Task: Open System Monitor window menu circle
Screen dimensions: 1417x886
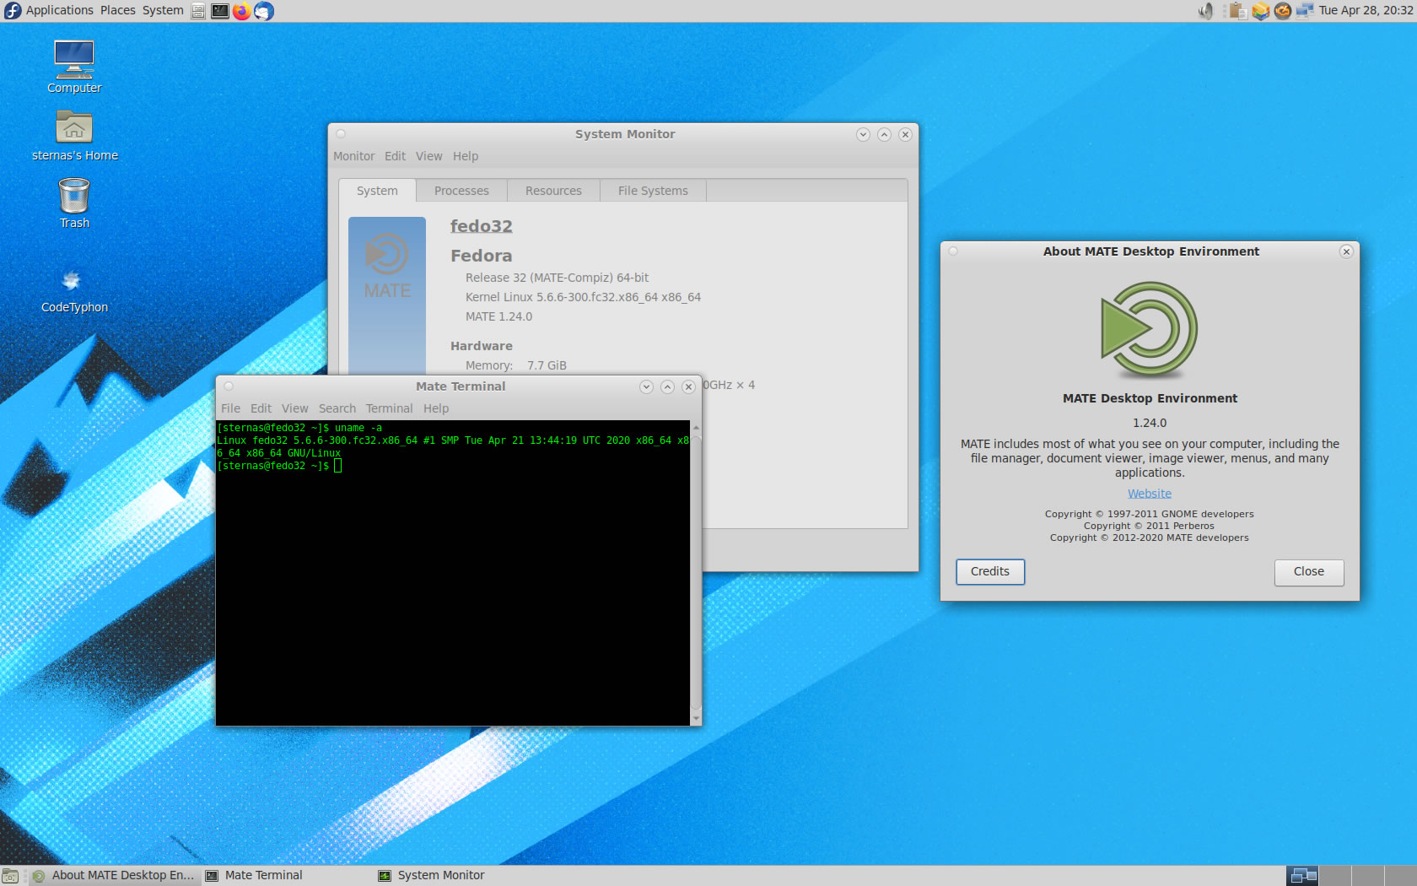Action: (x=341, y=133)
